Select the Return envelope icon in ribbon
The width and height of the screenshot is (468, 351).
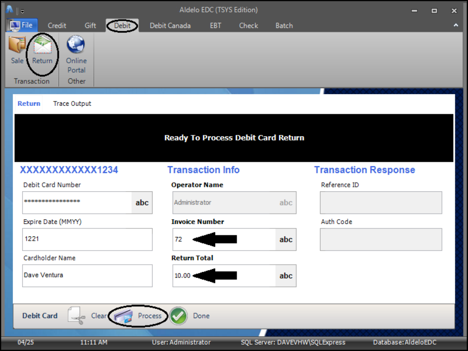(42, 45)
